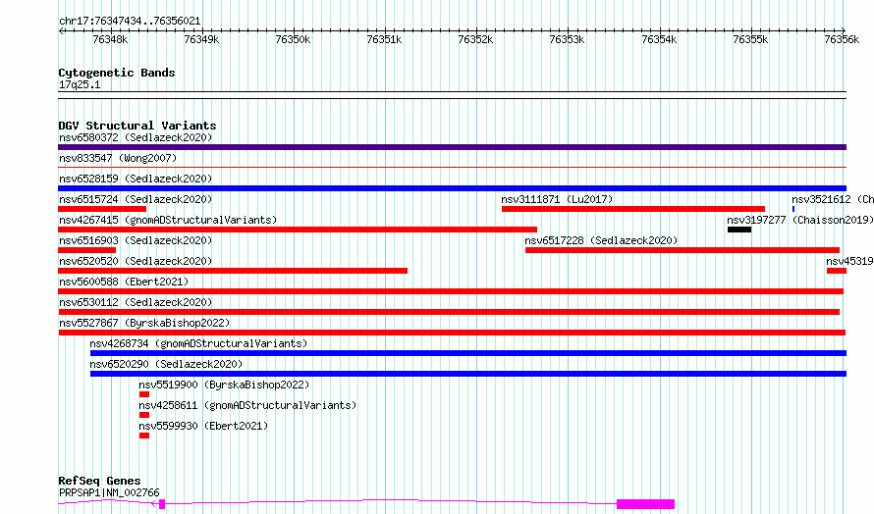The height and width of the screenshot is (514, 874).
Task: Select the 17q25.1 band label
Action: coord(80,84)
